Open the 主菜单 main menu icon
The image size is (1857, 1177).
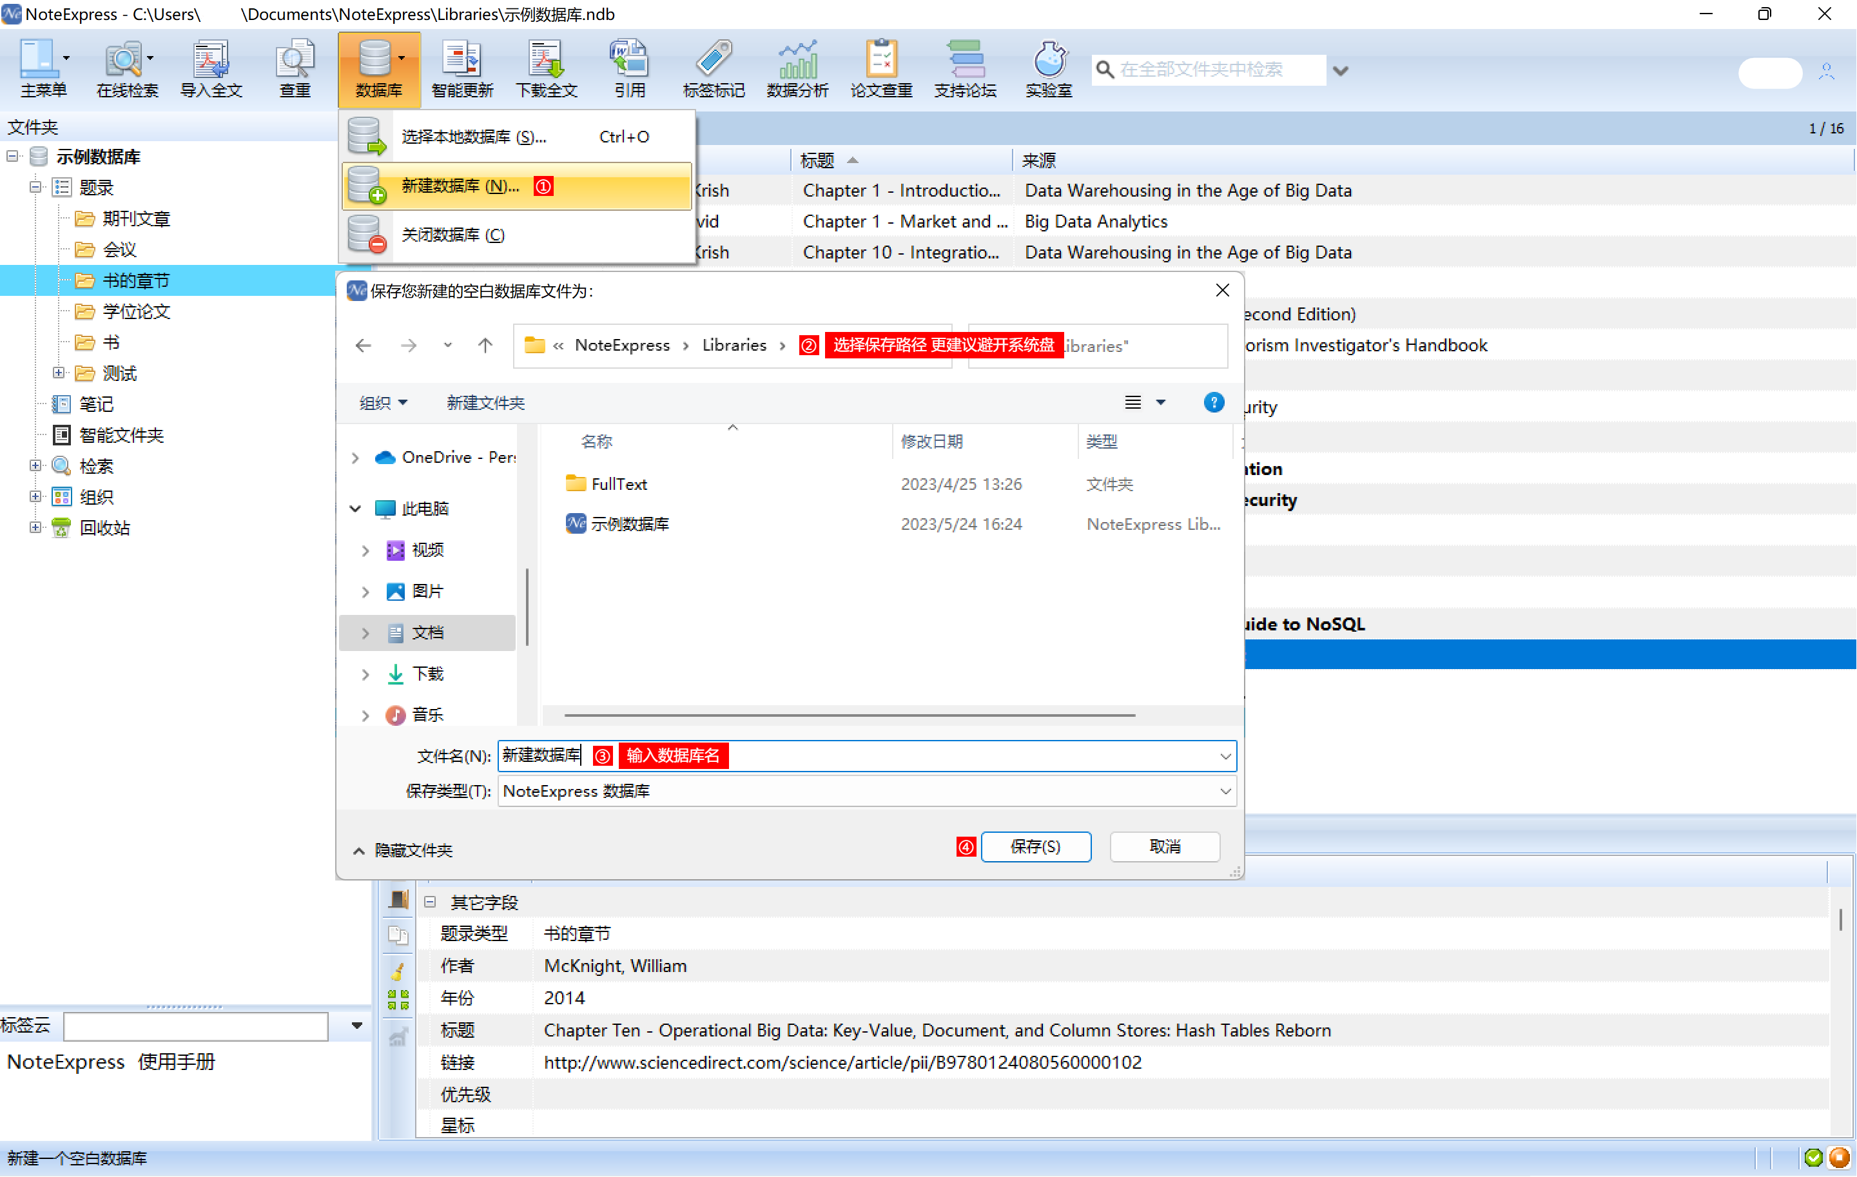pyautogui.click(x=43, y=68)
